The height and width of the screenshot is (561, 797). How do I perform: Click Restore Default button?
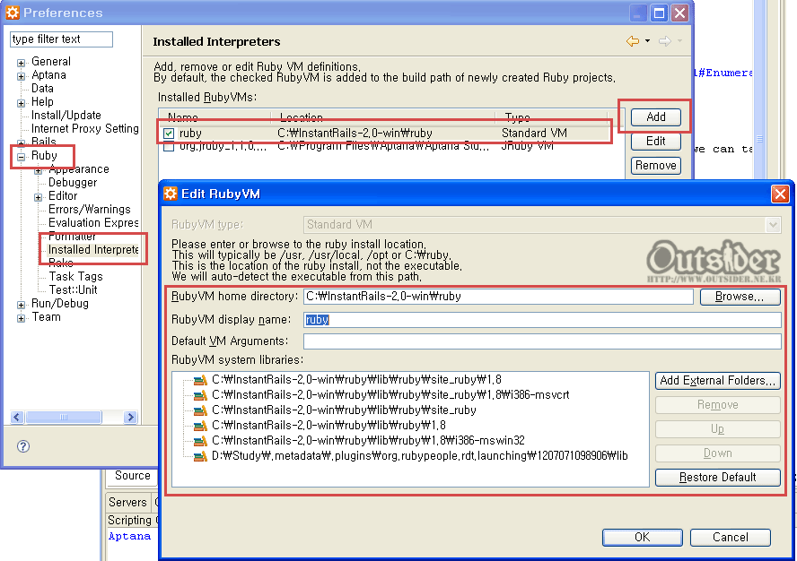coord(718,478)
